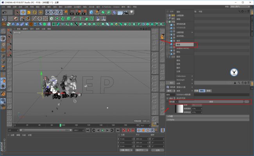Click the Play forward button
The height and width of the screenshot is (156, 254).
pos(102,130)
